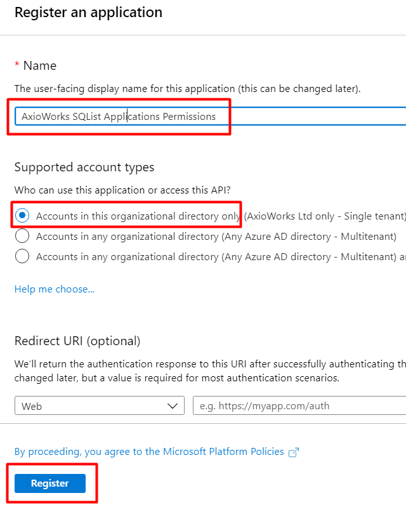Click the Register an application heading
406x512 pixels.
click(x=88, y=13)
